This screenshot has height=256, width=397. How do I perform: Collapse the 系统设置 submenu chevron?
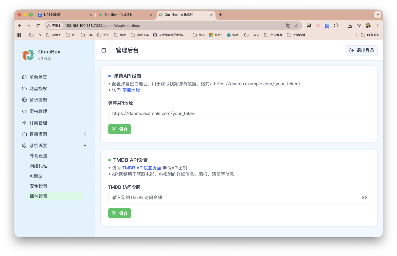coord(85,145)
